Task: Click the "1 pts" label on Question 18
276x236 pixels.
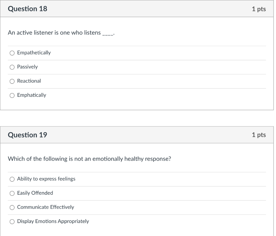Action: [x=259, y=9]
